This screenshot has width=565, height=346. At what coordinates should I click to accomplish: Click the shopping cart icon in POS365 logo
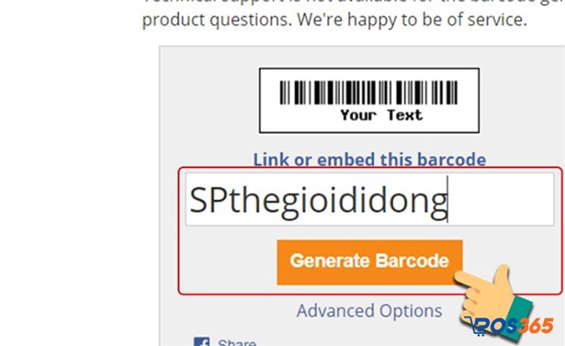(473, 325)
